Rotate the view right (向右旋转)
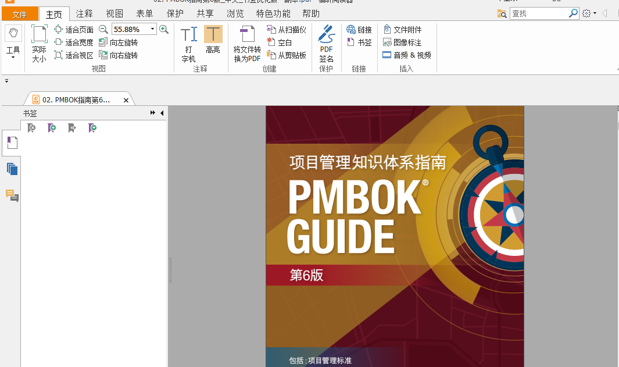Image resolution: width=619 pixels, height=367 pixels. pos(118,55)
